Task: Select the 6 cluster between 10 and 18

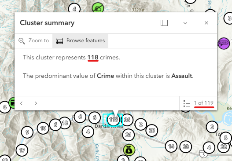Action: point(55,124)
